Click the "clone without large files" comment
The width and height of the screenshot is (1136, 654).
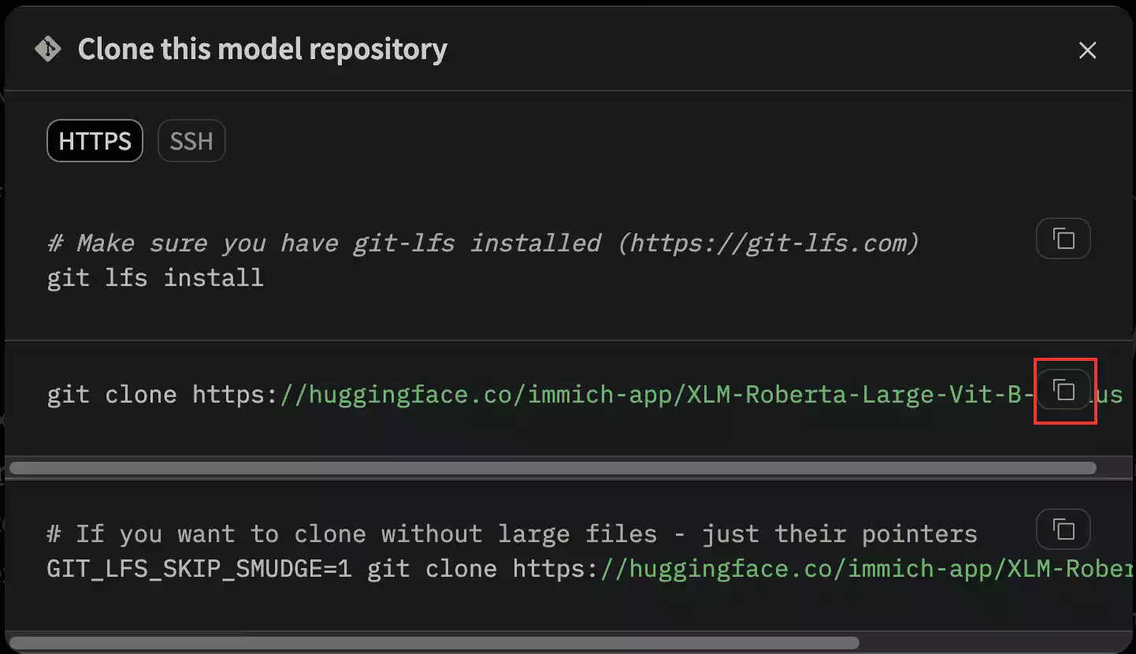pos(512,533)
